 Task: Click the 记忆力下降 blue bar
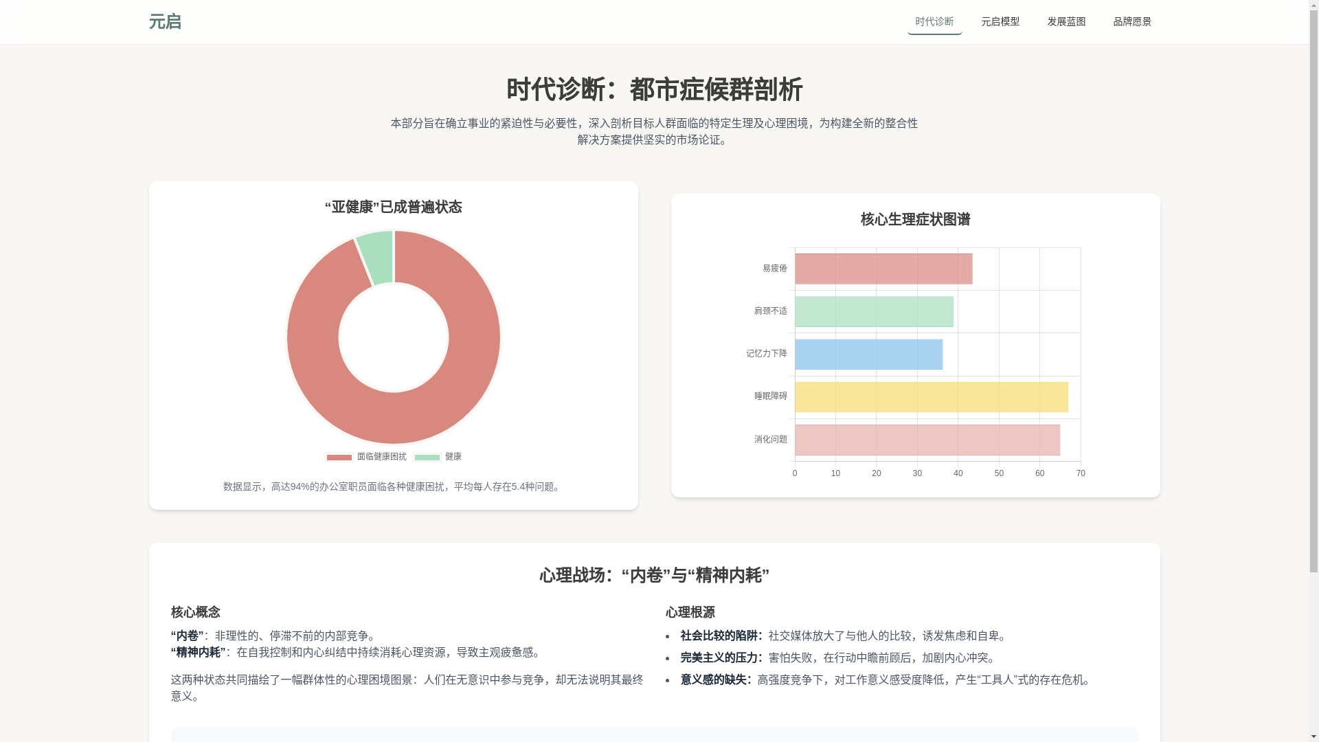[868, 354]
